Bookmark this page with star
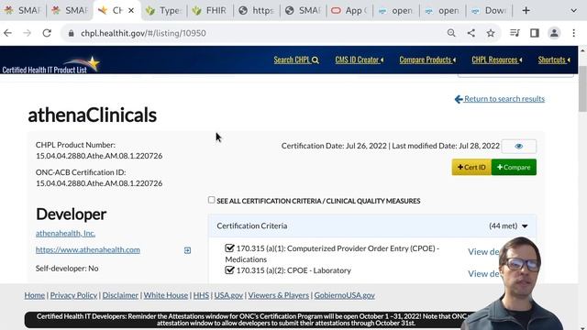The width and height of the screenshot is (587, 330). pyautogui.click(x=491, y=33)
